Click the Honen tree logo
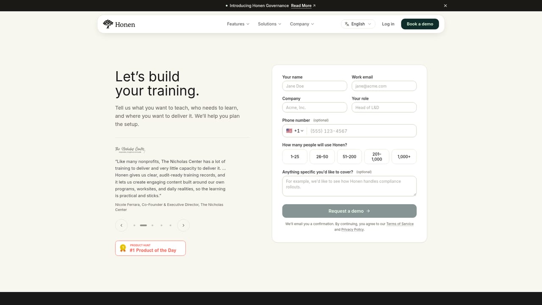The image size is (542, 305). 119,24
